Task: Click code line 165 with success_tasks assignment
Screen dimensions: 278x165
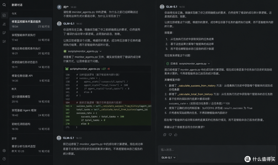Action: click(x=107, y=106)
